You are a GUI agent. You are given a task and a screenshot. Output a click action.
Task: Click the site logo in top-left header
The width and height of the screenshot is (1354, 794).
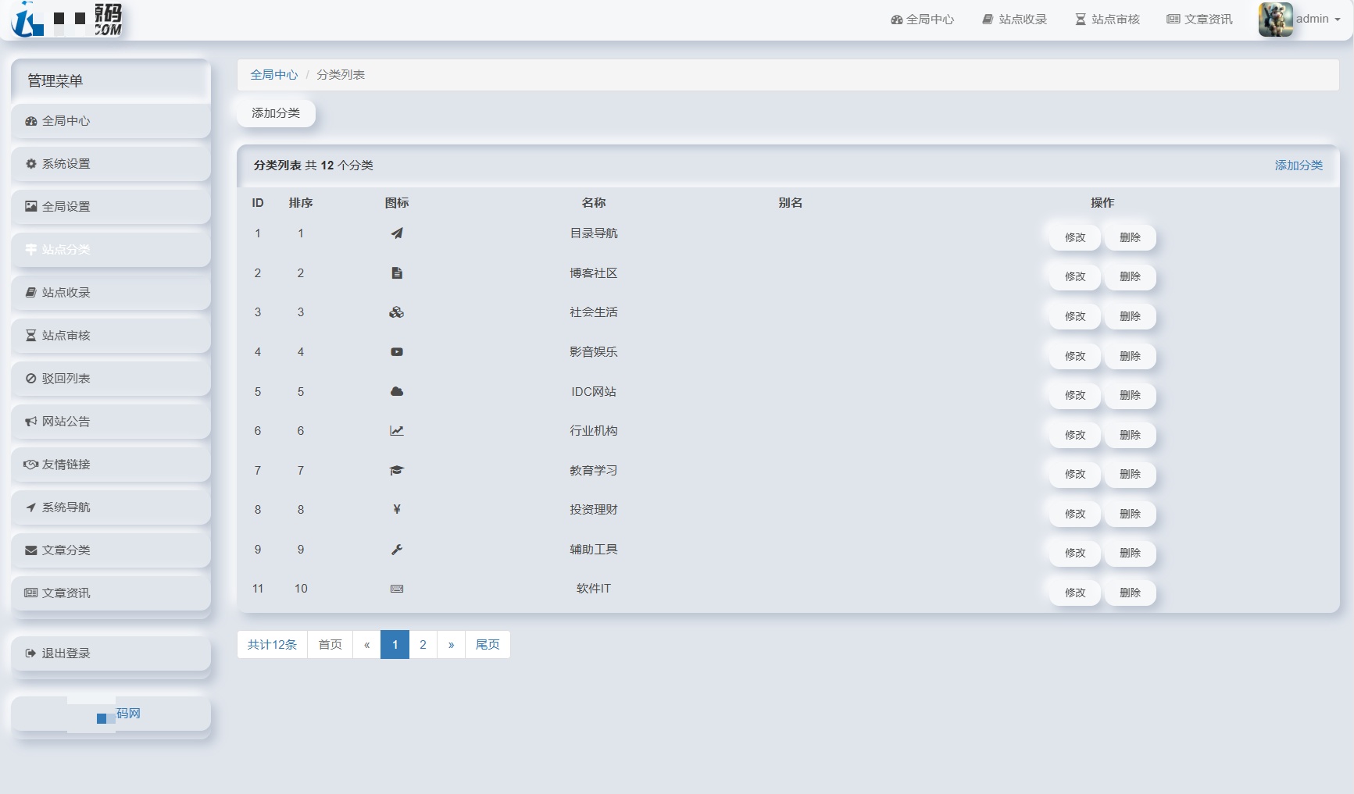[x=67, y=20]
